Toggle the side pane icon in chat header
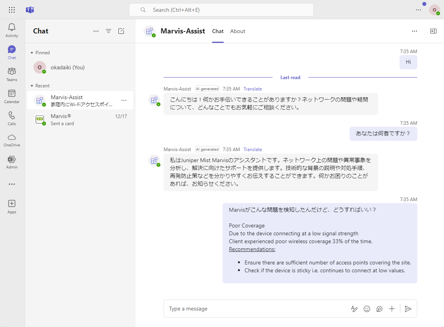444x327 pixels. [x=433, y=31]
